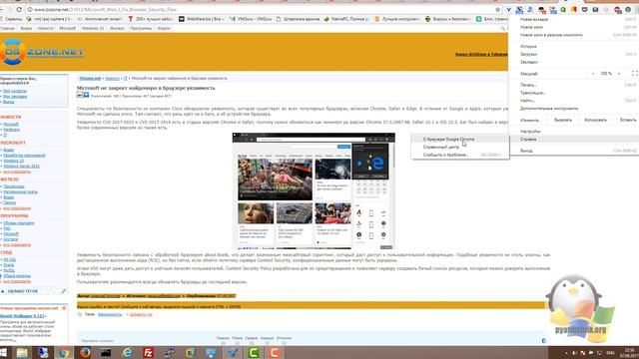
Task: Open the Telegram channel link in banner
Action: click(x=481, y=54)
